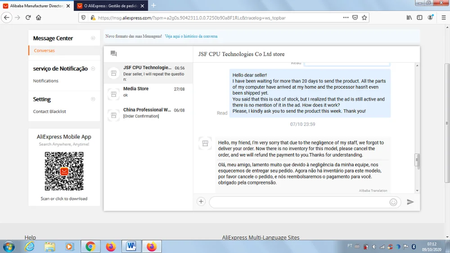
Task: Select Conversas in the Message Center
Action: pyautogui.click(x=44, y=50)
